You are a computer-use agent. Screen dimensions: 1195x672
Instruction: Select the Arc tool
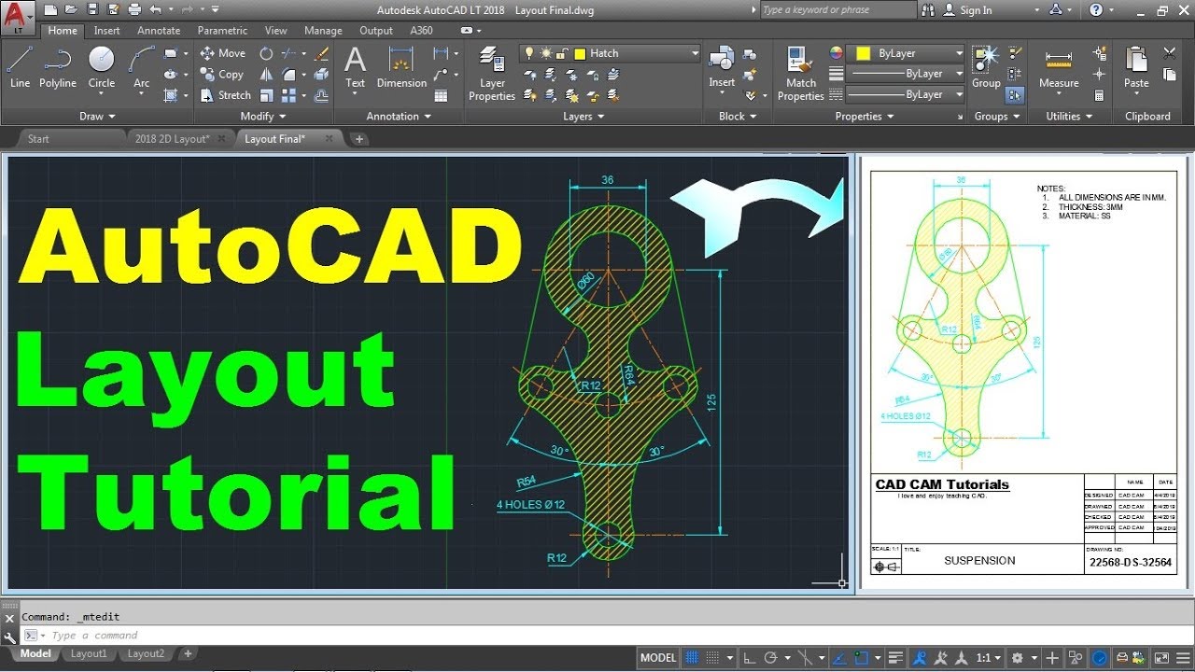141,67
